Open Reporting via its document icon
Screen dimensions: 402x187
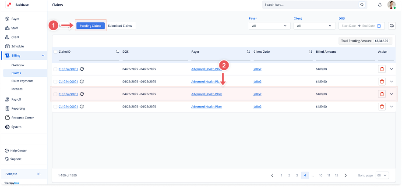point(7,109)
